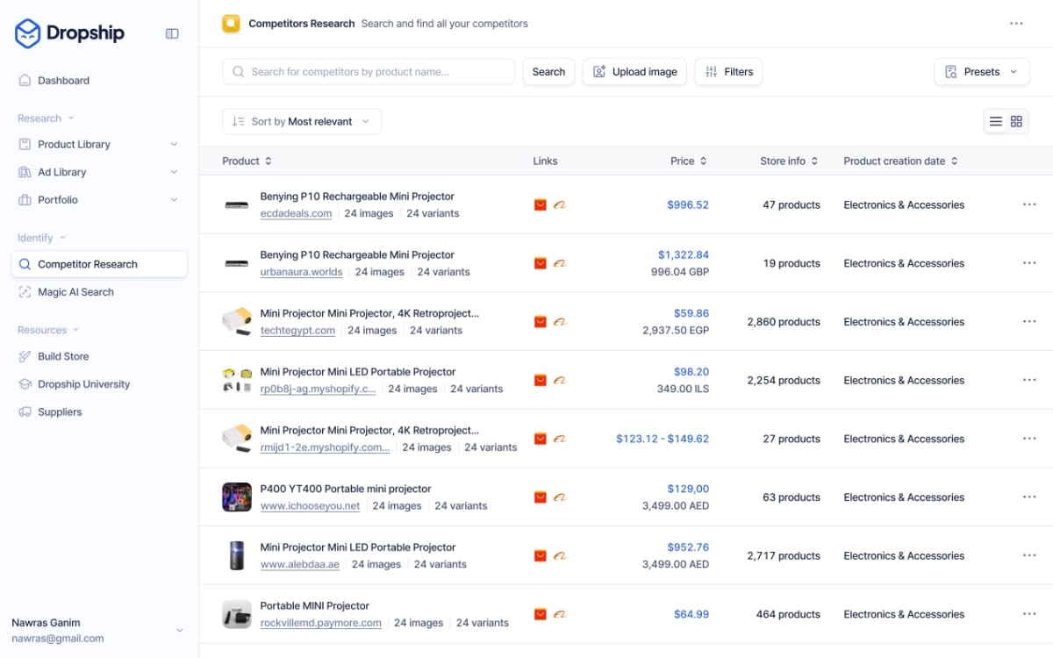
Task: Open the www.ichooseyou.net store link
Action: [x=310, y=506]
